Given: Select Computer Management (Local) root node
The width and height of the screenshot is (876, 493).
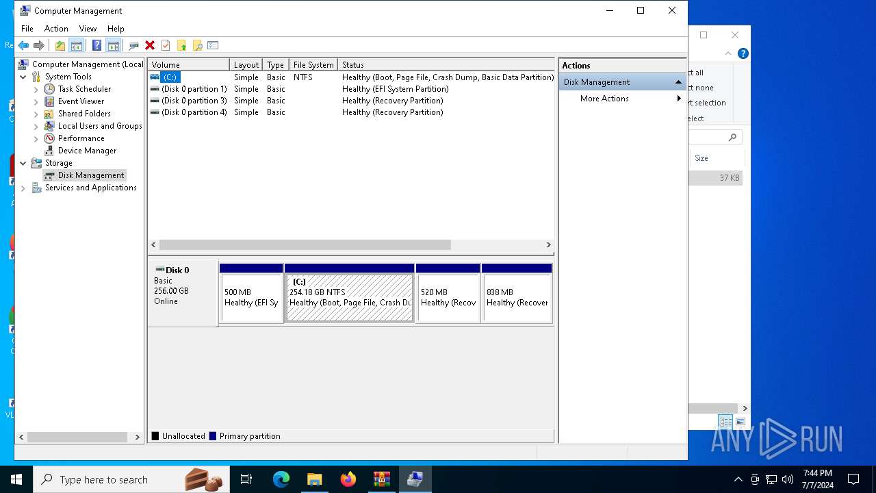Looking at the screenshot, I should tap(88, 64).
